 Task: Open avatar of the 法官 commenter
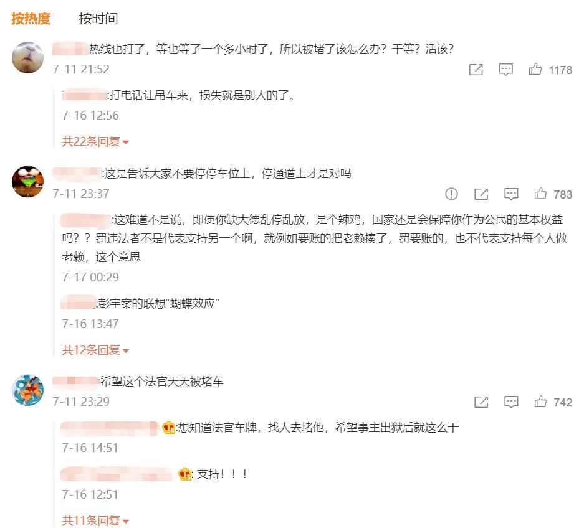click(27, 390)
